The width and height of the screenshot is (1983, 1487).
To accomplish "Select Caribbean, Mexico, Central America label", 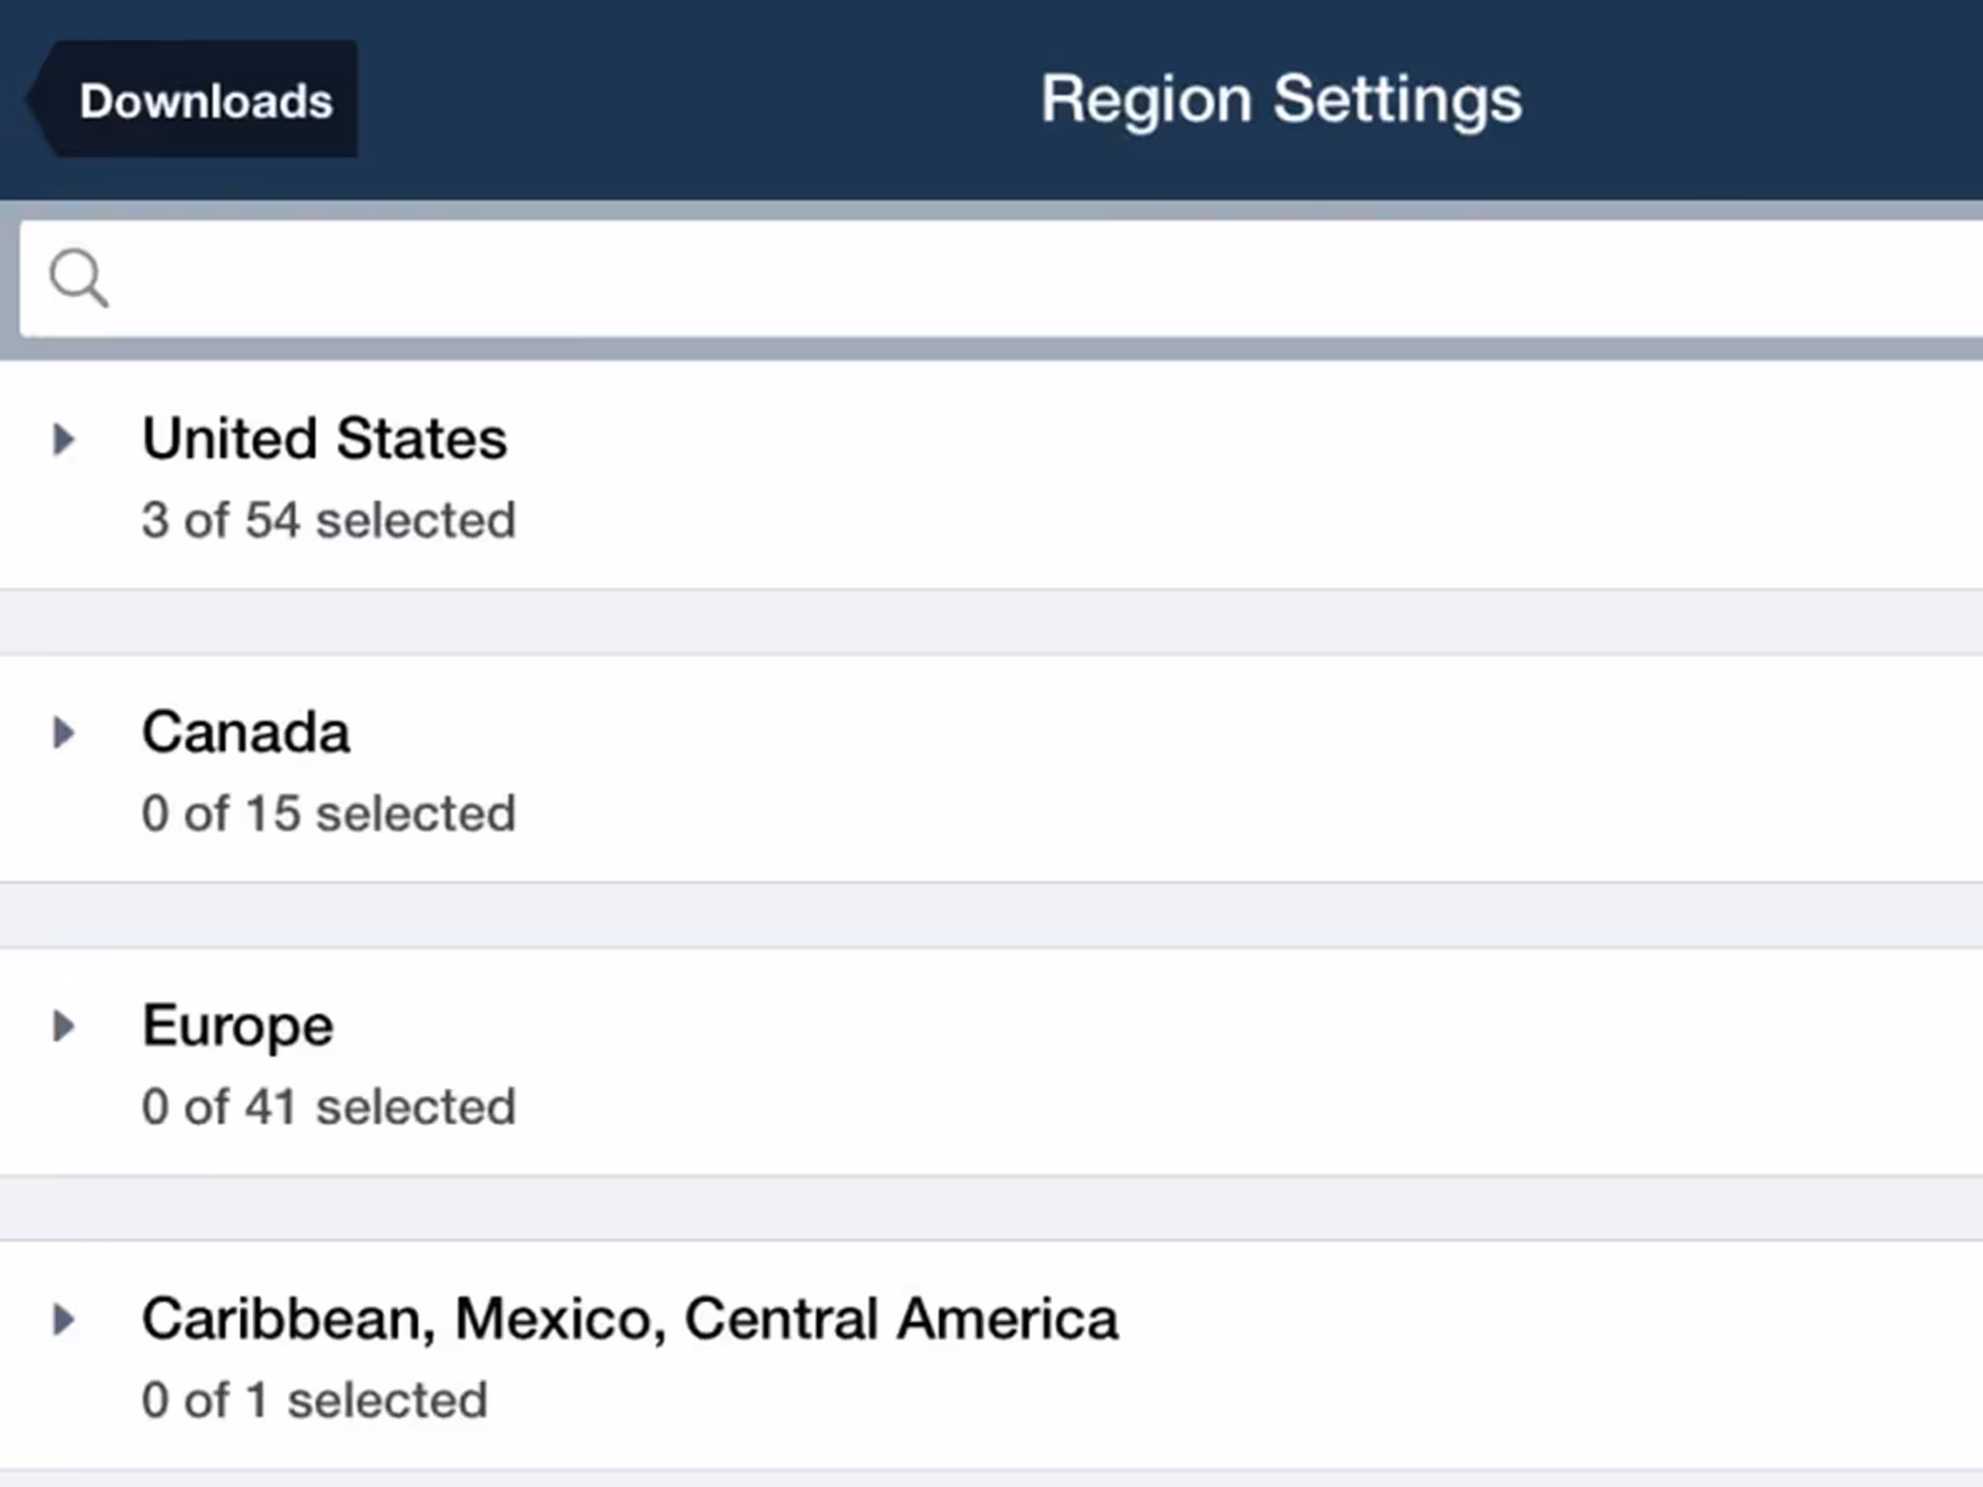I will coord(630,1318).
